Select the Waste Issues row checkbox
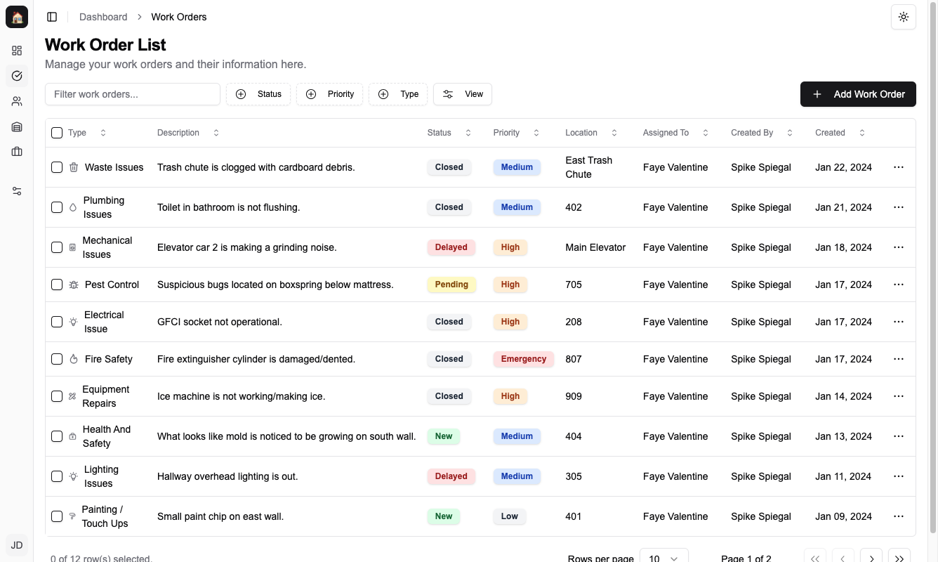 point(57,167)
